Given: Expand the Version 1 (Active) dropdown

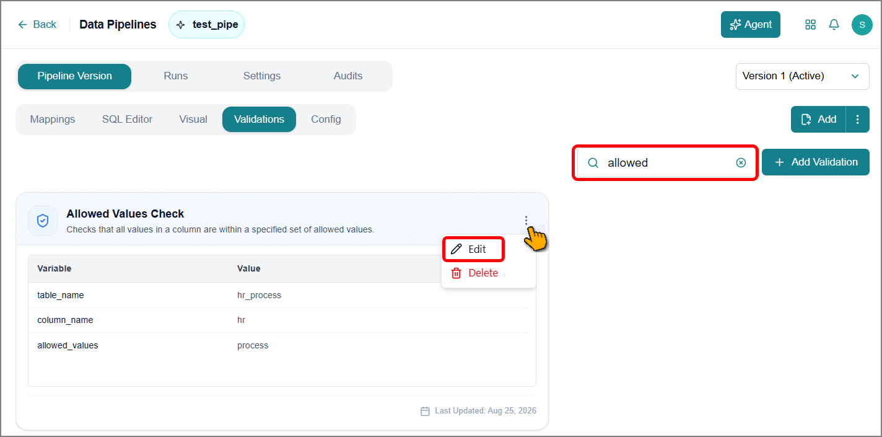Looking at the screenshot, I should [802, 76].
